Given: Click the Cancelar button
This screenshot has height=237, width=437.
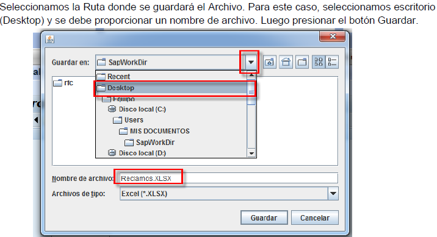Looking at the screenshot, I should [315, 218].
